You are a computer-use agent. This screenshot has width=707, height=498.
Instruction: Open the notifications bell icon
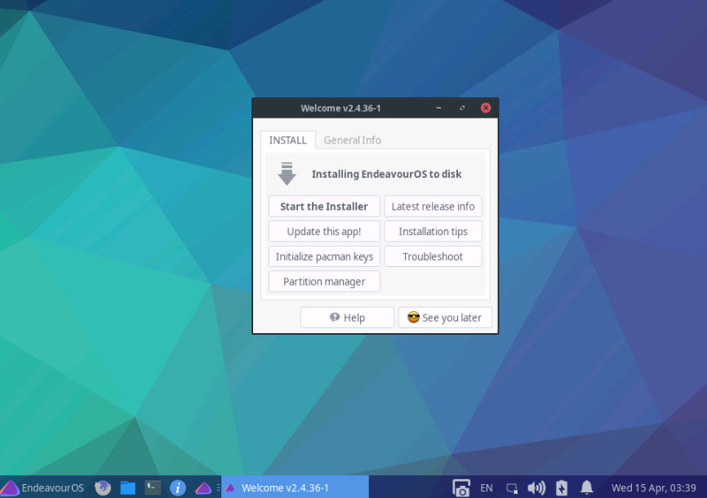click(587, 487)
